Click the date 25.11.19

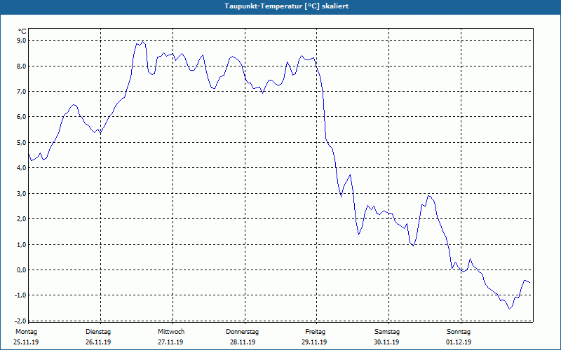click(26, 342)
